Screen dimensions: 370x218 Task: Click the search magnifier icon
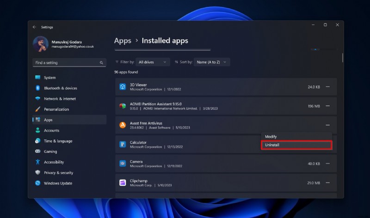click(101, 63)
